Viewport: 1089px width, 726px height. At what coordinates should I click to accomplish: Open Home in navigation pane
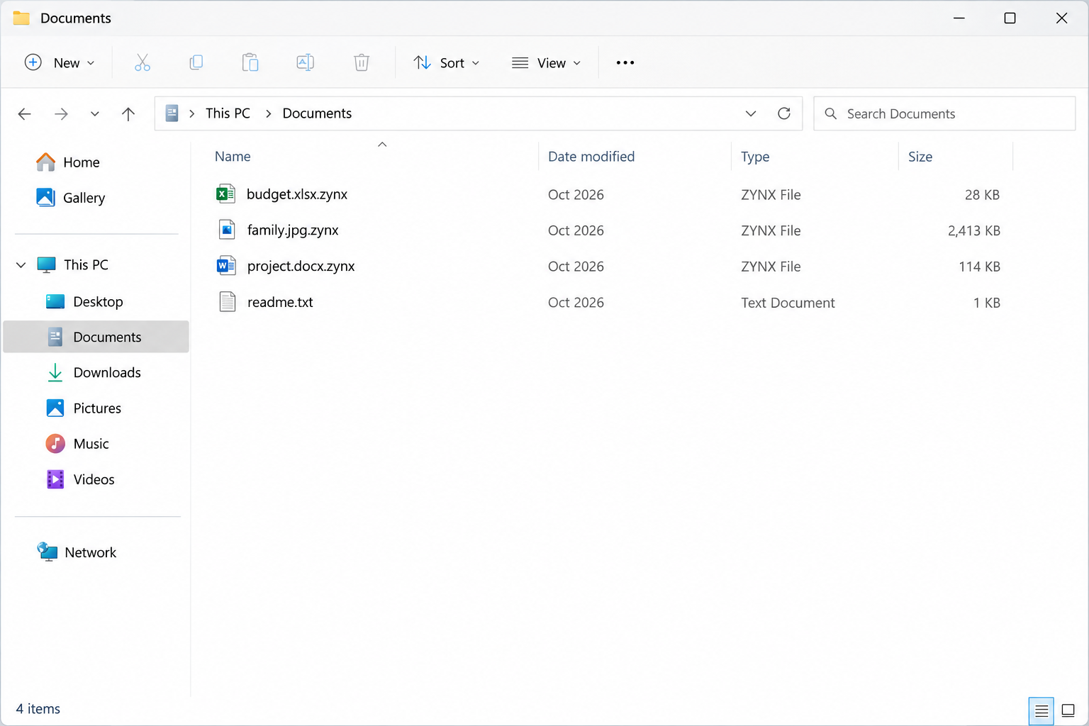point(81,162)
